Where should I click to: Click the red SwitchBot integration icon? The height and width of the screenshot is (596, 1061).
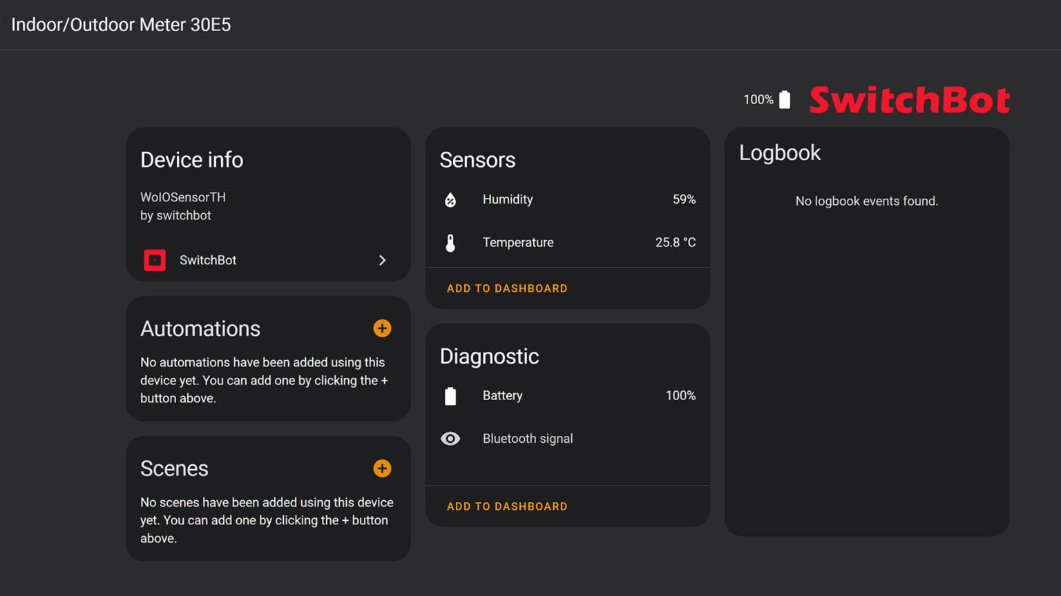click(155, 260)
